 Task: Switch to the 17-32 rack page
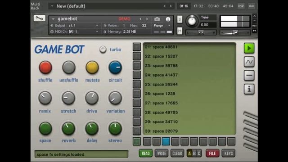pyautogui.click(x=198, y=6)
